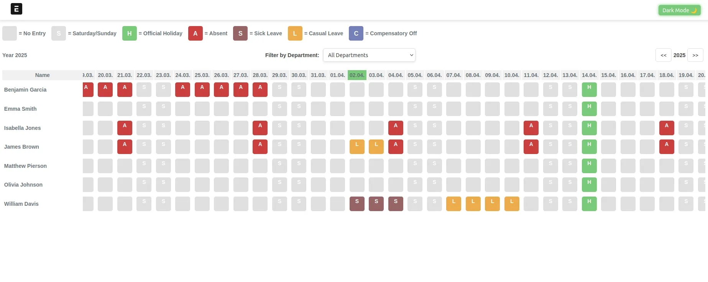Select the highlighted 02.04. date column header

[357, 75]
